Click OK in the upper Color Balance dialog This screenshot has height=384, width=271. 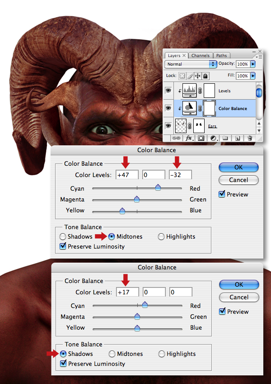[238, 167]
